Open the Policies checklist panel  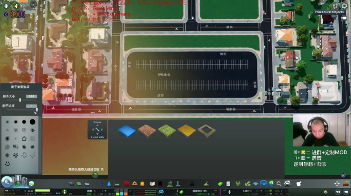tap(228, 184)
